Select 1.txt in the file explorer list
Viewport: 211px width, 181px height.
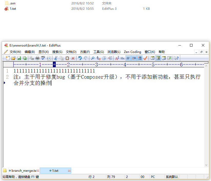13,9
